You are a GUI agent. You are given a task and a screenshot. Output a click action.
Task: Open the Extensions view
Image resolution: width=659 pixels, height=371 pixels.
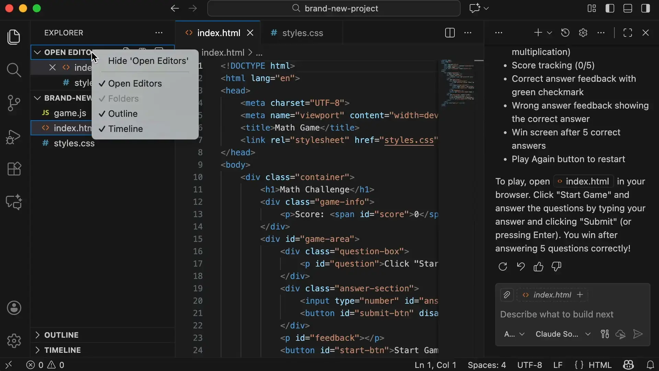click(14, 169)
